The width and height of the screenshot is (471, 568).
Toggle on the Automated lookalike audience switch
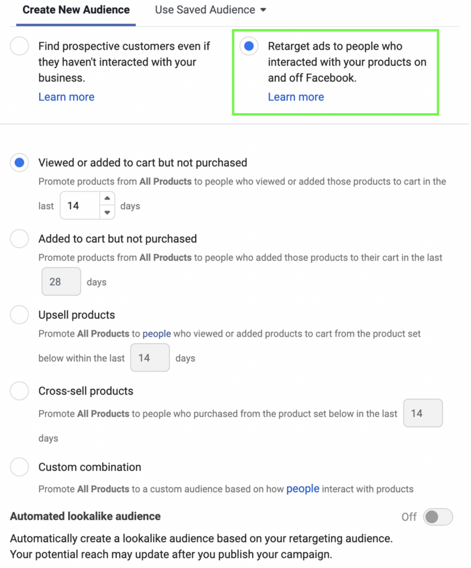[437, 516]
